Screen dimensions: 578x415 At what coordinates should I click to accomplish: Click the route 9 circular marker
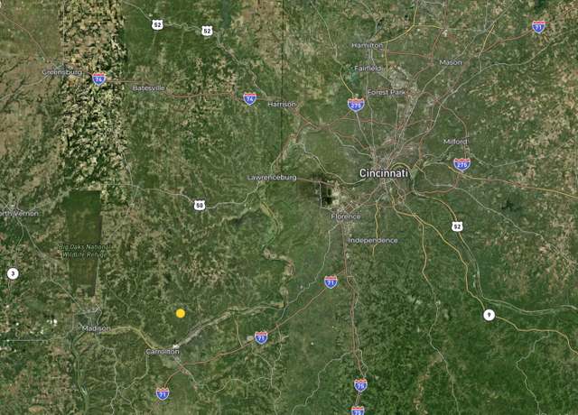tap(489, 315)
